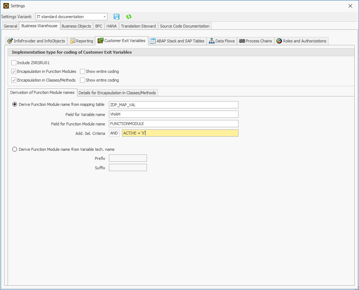This screenshot has width=359, height=290.
Task: Switch to the General tab
Action: click(10, 26)
